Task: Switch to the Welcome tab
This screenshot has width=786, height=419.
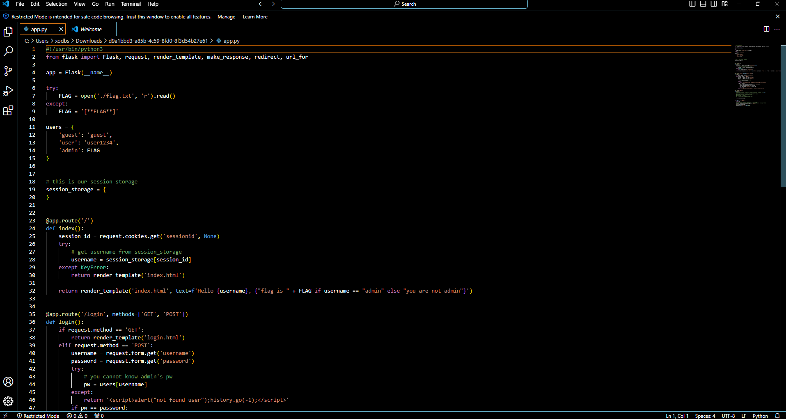Action: pyautogui.click(x=91, y=29)
